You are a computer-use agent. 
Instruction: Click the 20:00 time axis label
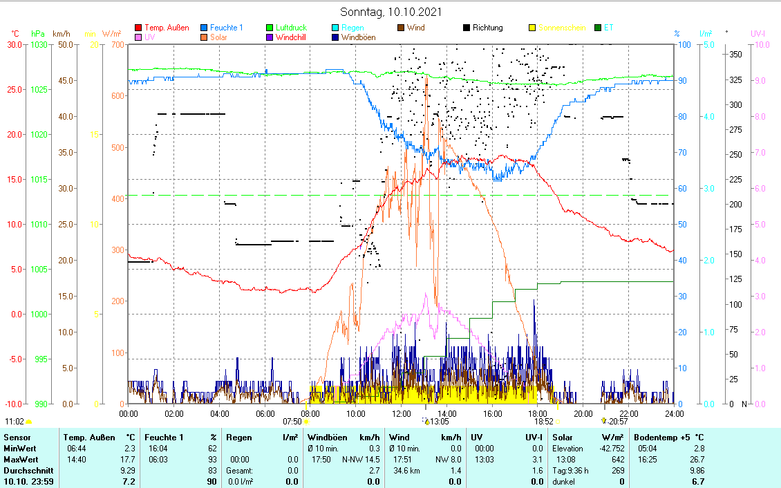[x=583, y=414]
